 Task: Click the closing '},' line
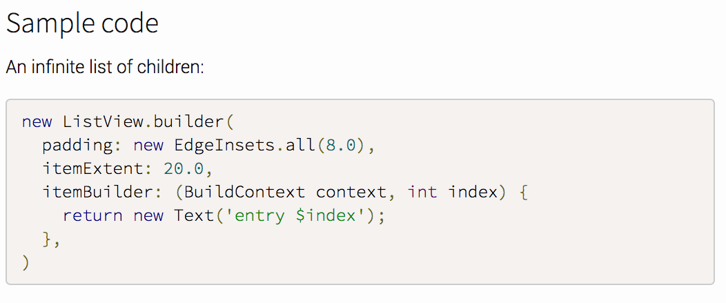tap(51, 240)
